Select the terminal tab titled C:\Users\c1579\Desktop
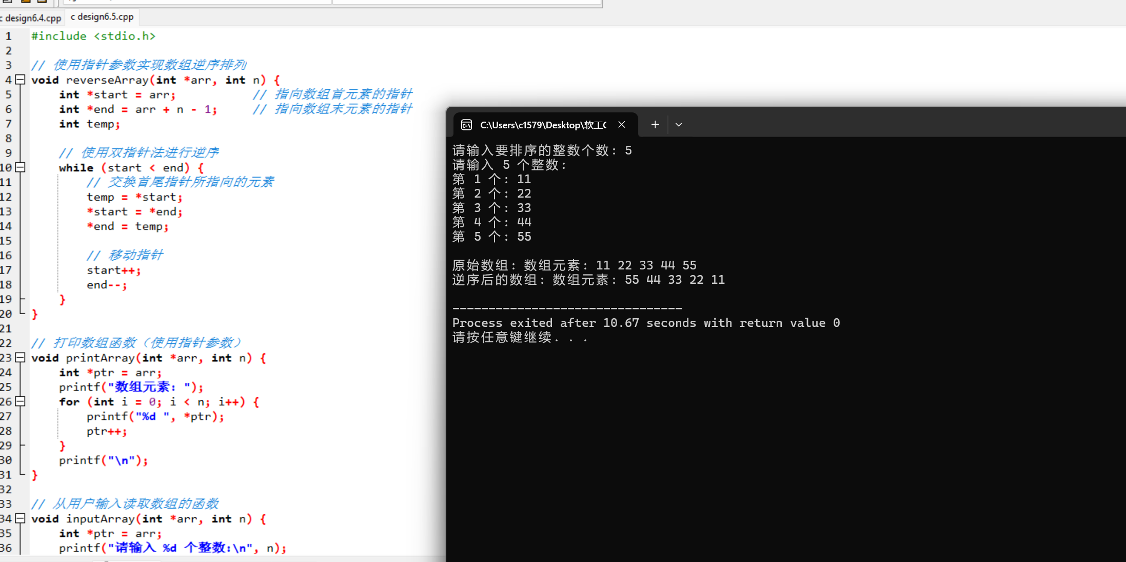 click(x=543, y=125)
